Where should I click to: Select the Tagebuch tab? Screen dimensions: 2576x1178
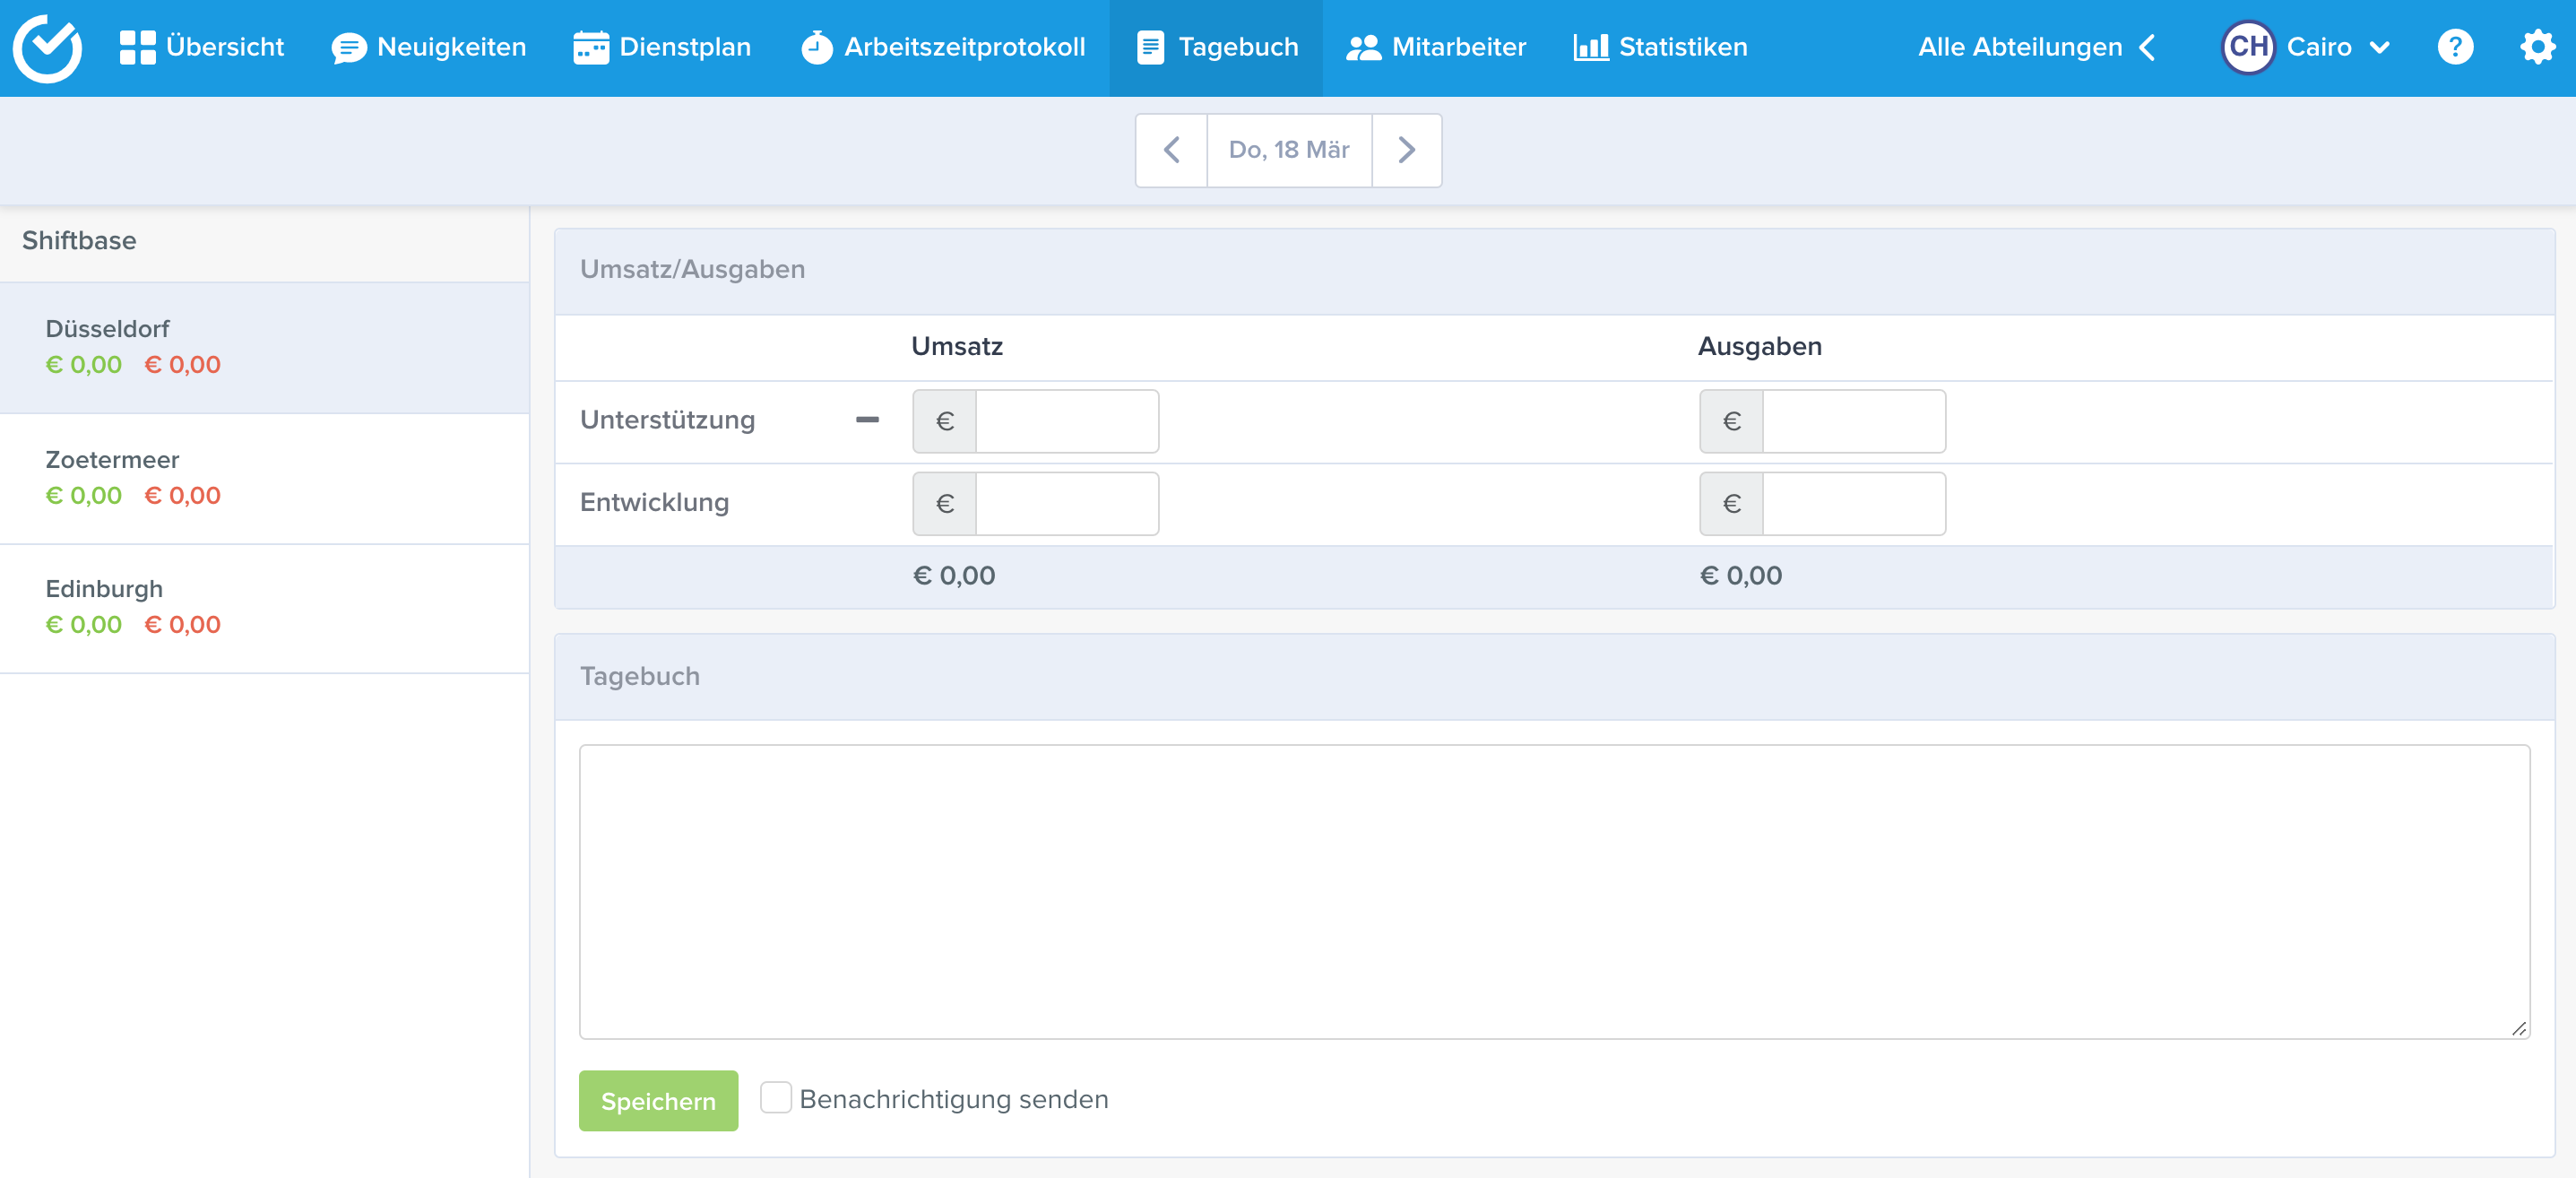(x=1216, y=47)
